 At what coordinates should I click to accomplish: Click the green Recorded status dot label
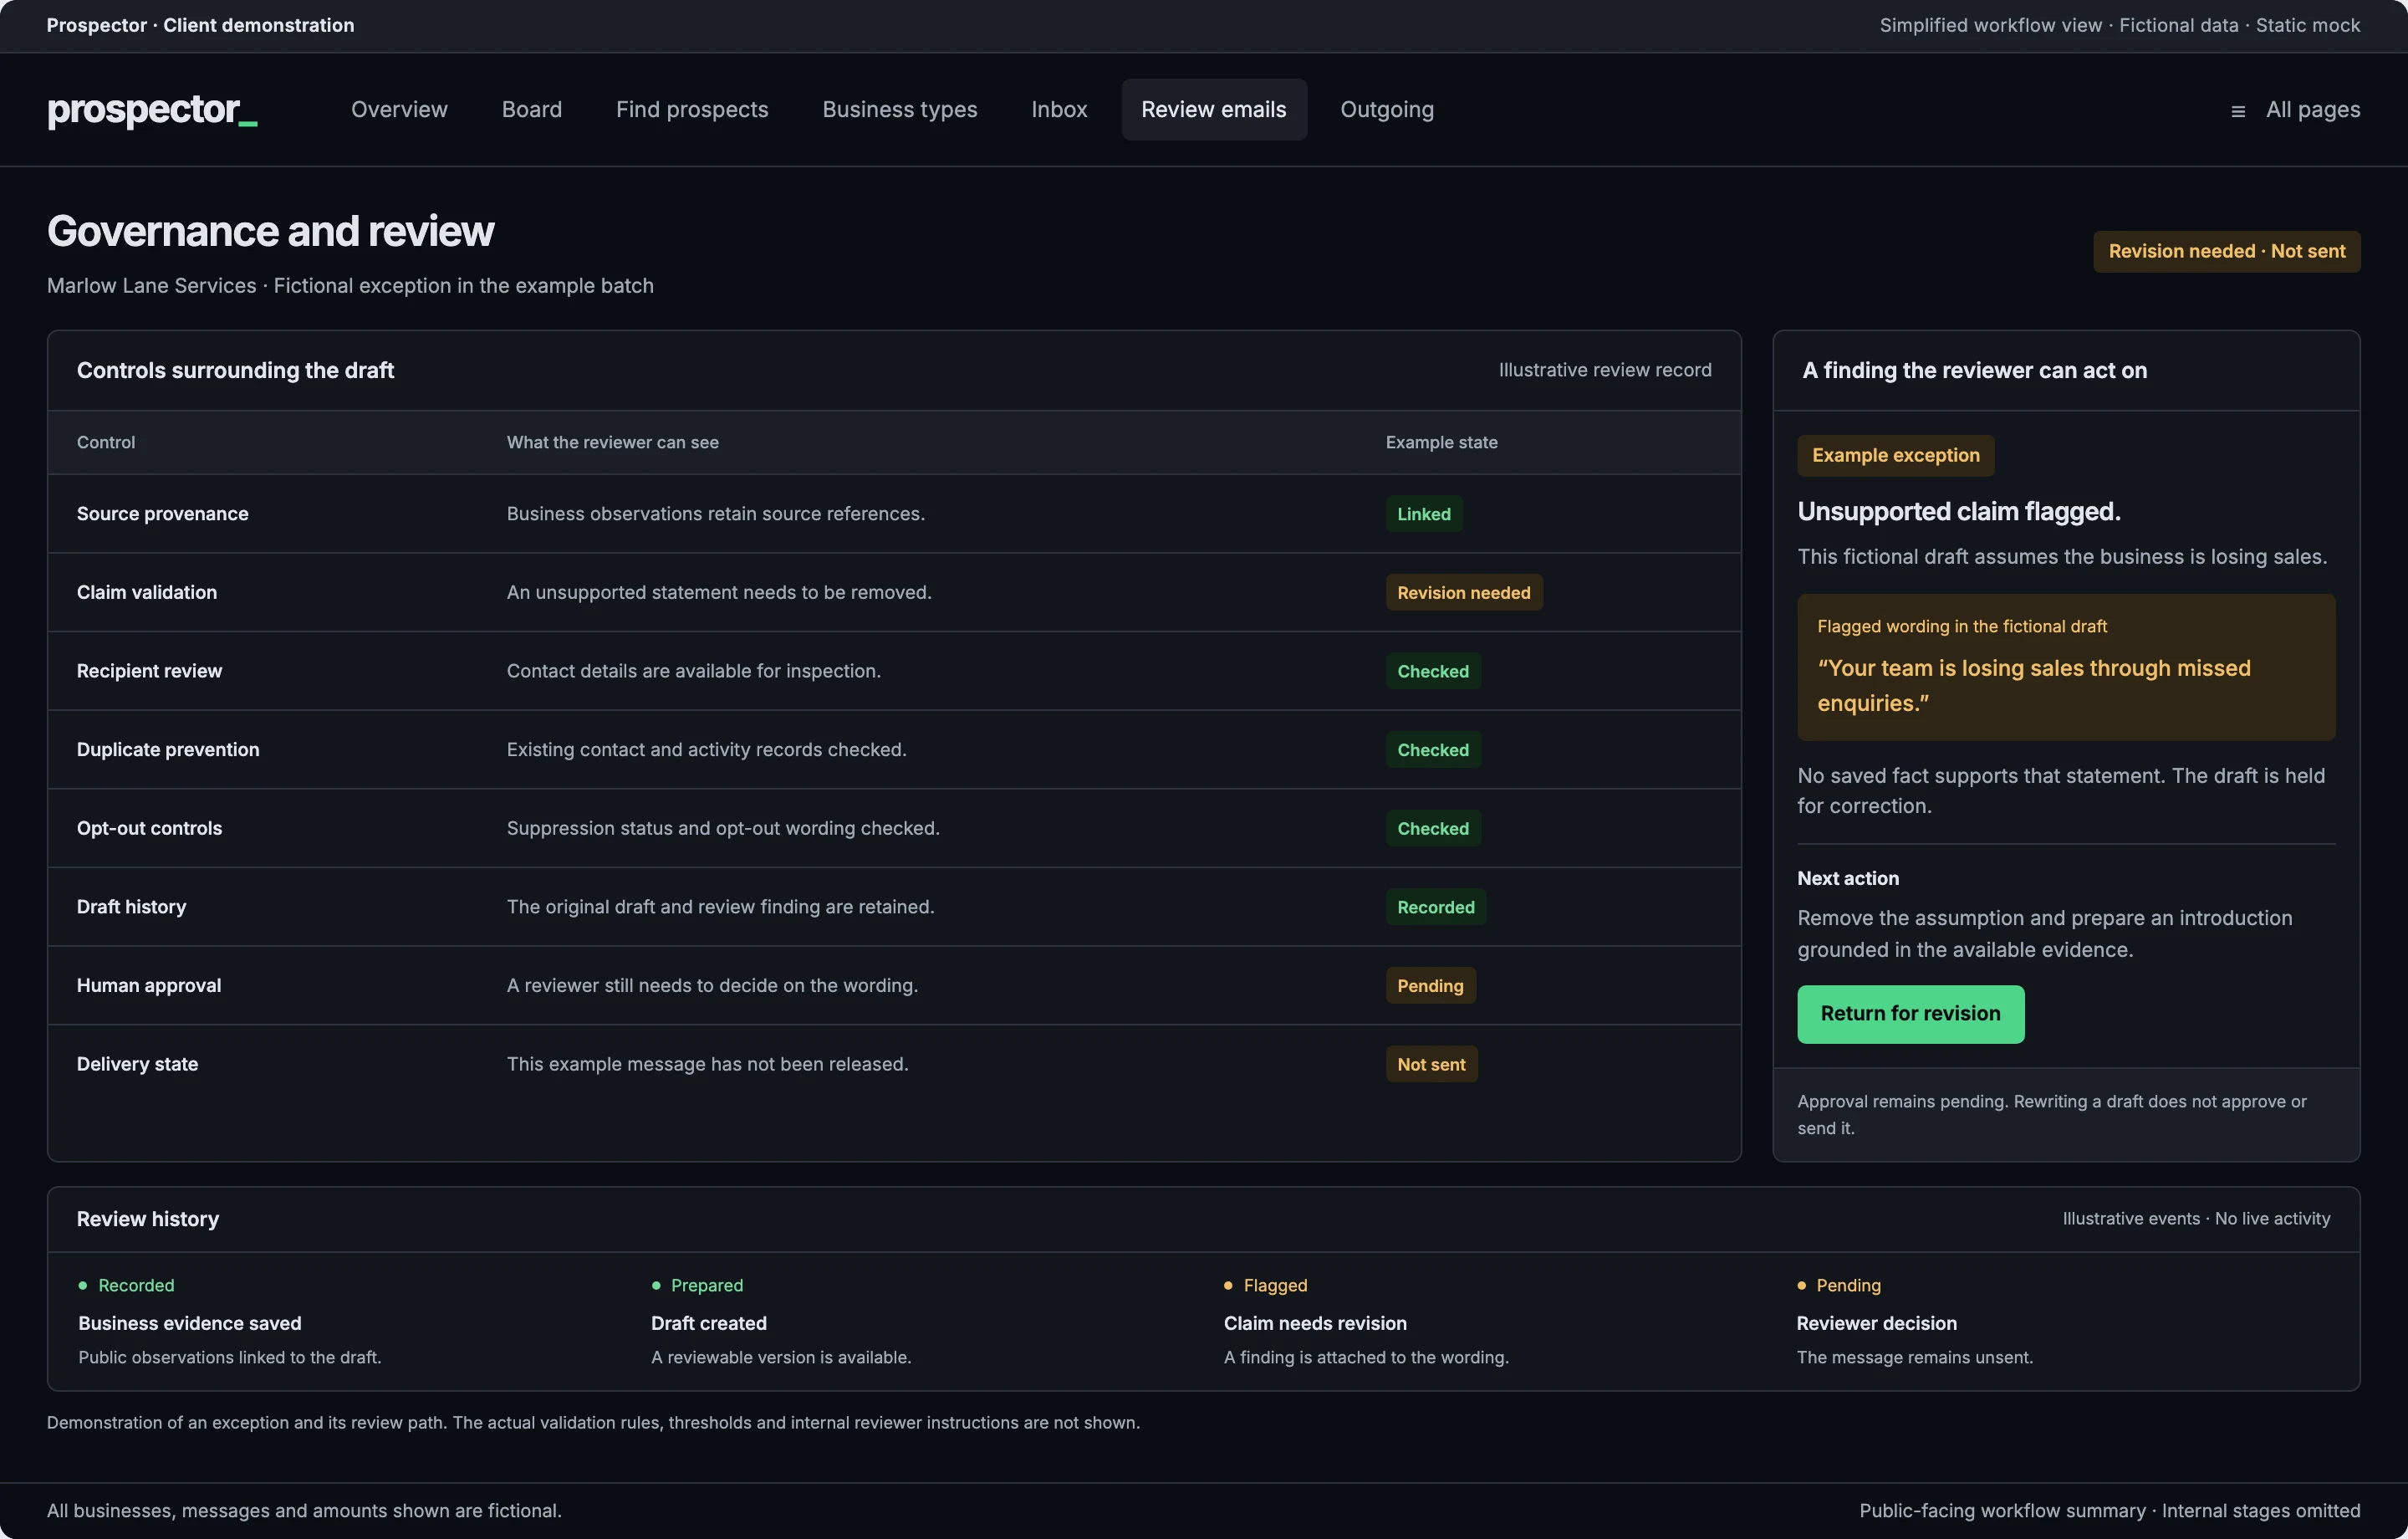pyautogui.click(x=136, y=1285)
